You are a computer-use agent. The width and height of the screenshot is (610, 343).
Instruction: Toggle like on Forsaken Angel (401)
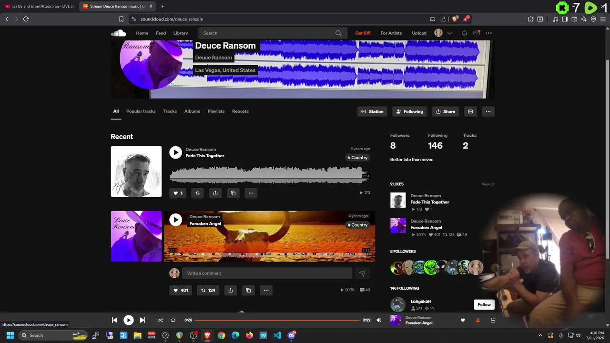coord(181,290)
